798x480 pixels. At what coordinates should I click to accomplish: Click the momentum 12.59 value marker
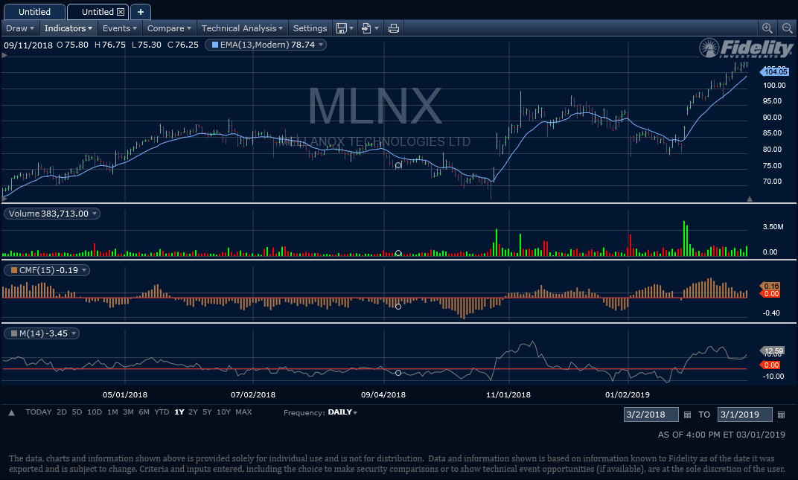pos(773,351)
